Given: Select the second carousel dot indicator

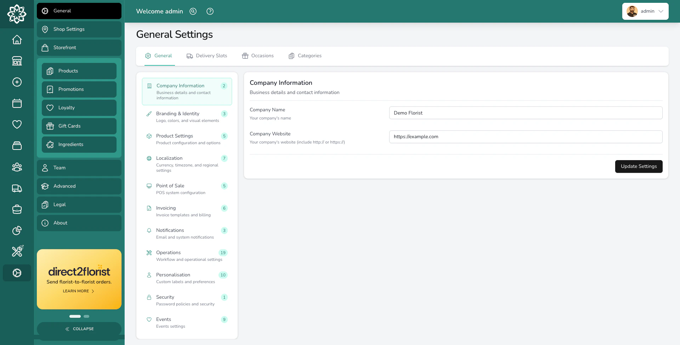Looking at the screenshot, I should 86,316.
